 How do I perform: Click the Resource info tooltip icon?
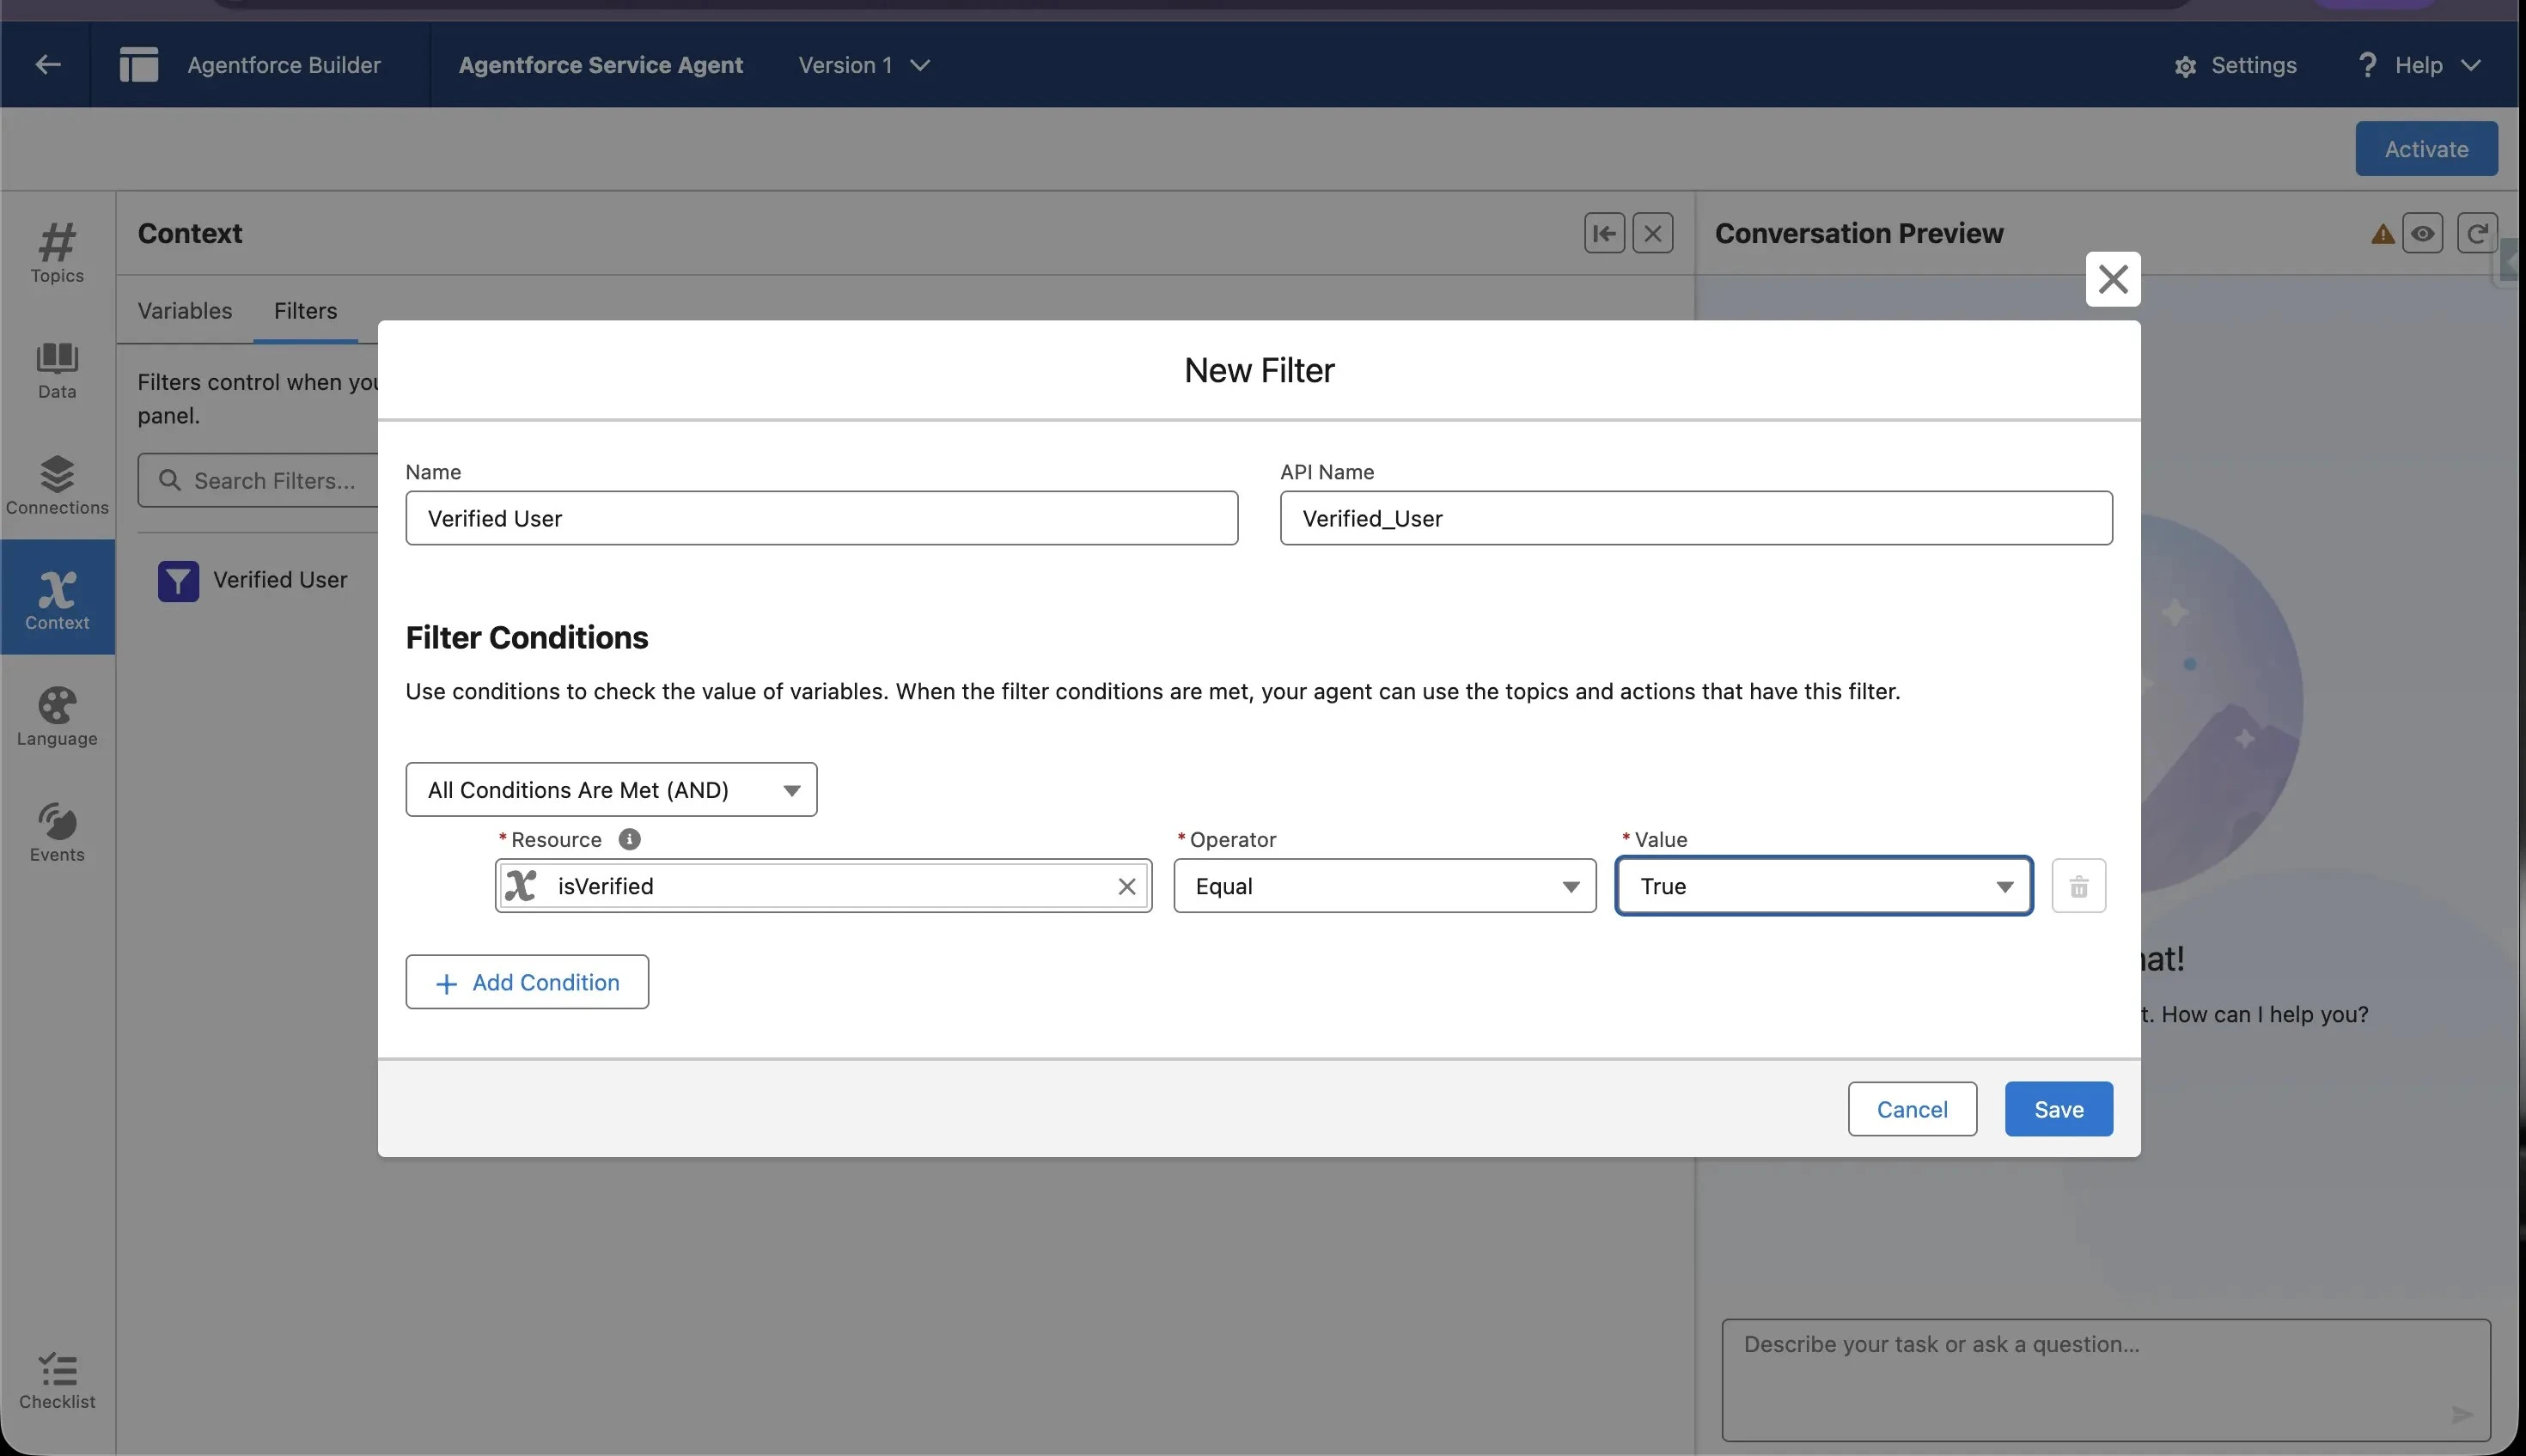point(629,839)
